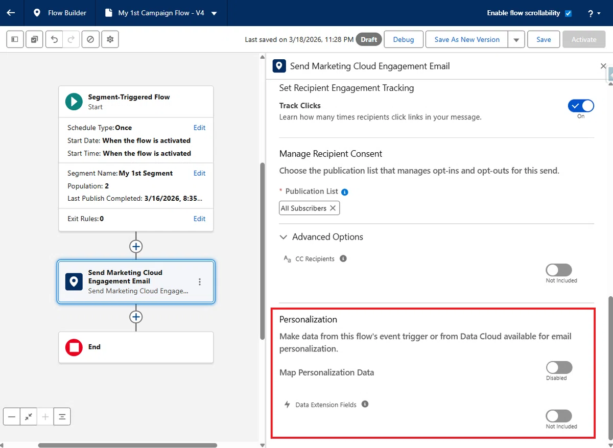Open My 1st Campaign Flow version dropdown
Image resolution: width=613 pixels, height=448 pixels.
[214, 13]
